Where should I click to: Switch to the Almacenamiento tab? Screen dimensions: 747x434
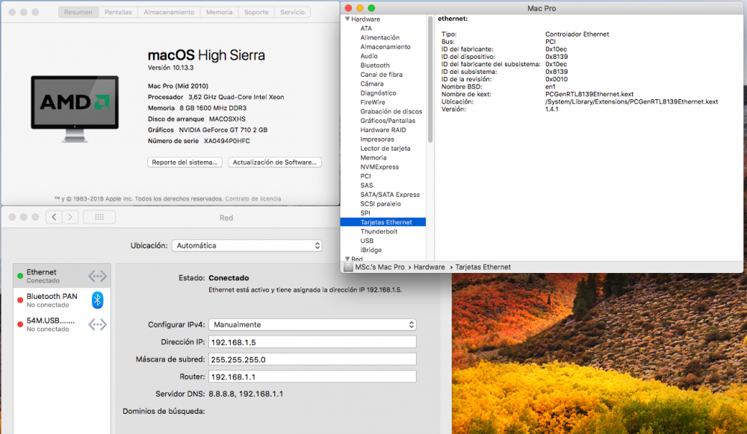(169, 12)
